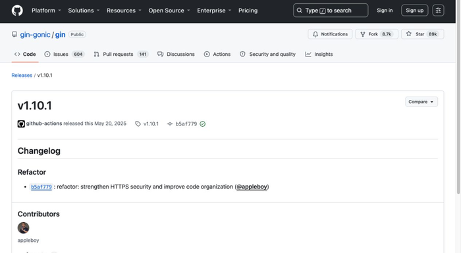Image resolution: width=461 pixels, height=253 pixels.
Task: Open the gin-gonic owner link
Action: click(x=35, y=35)
